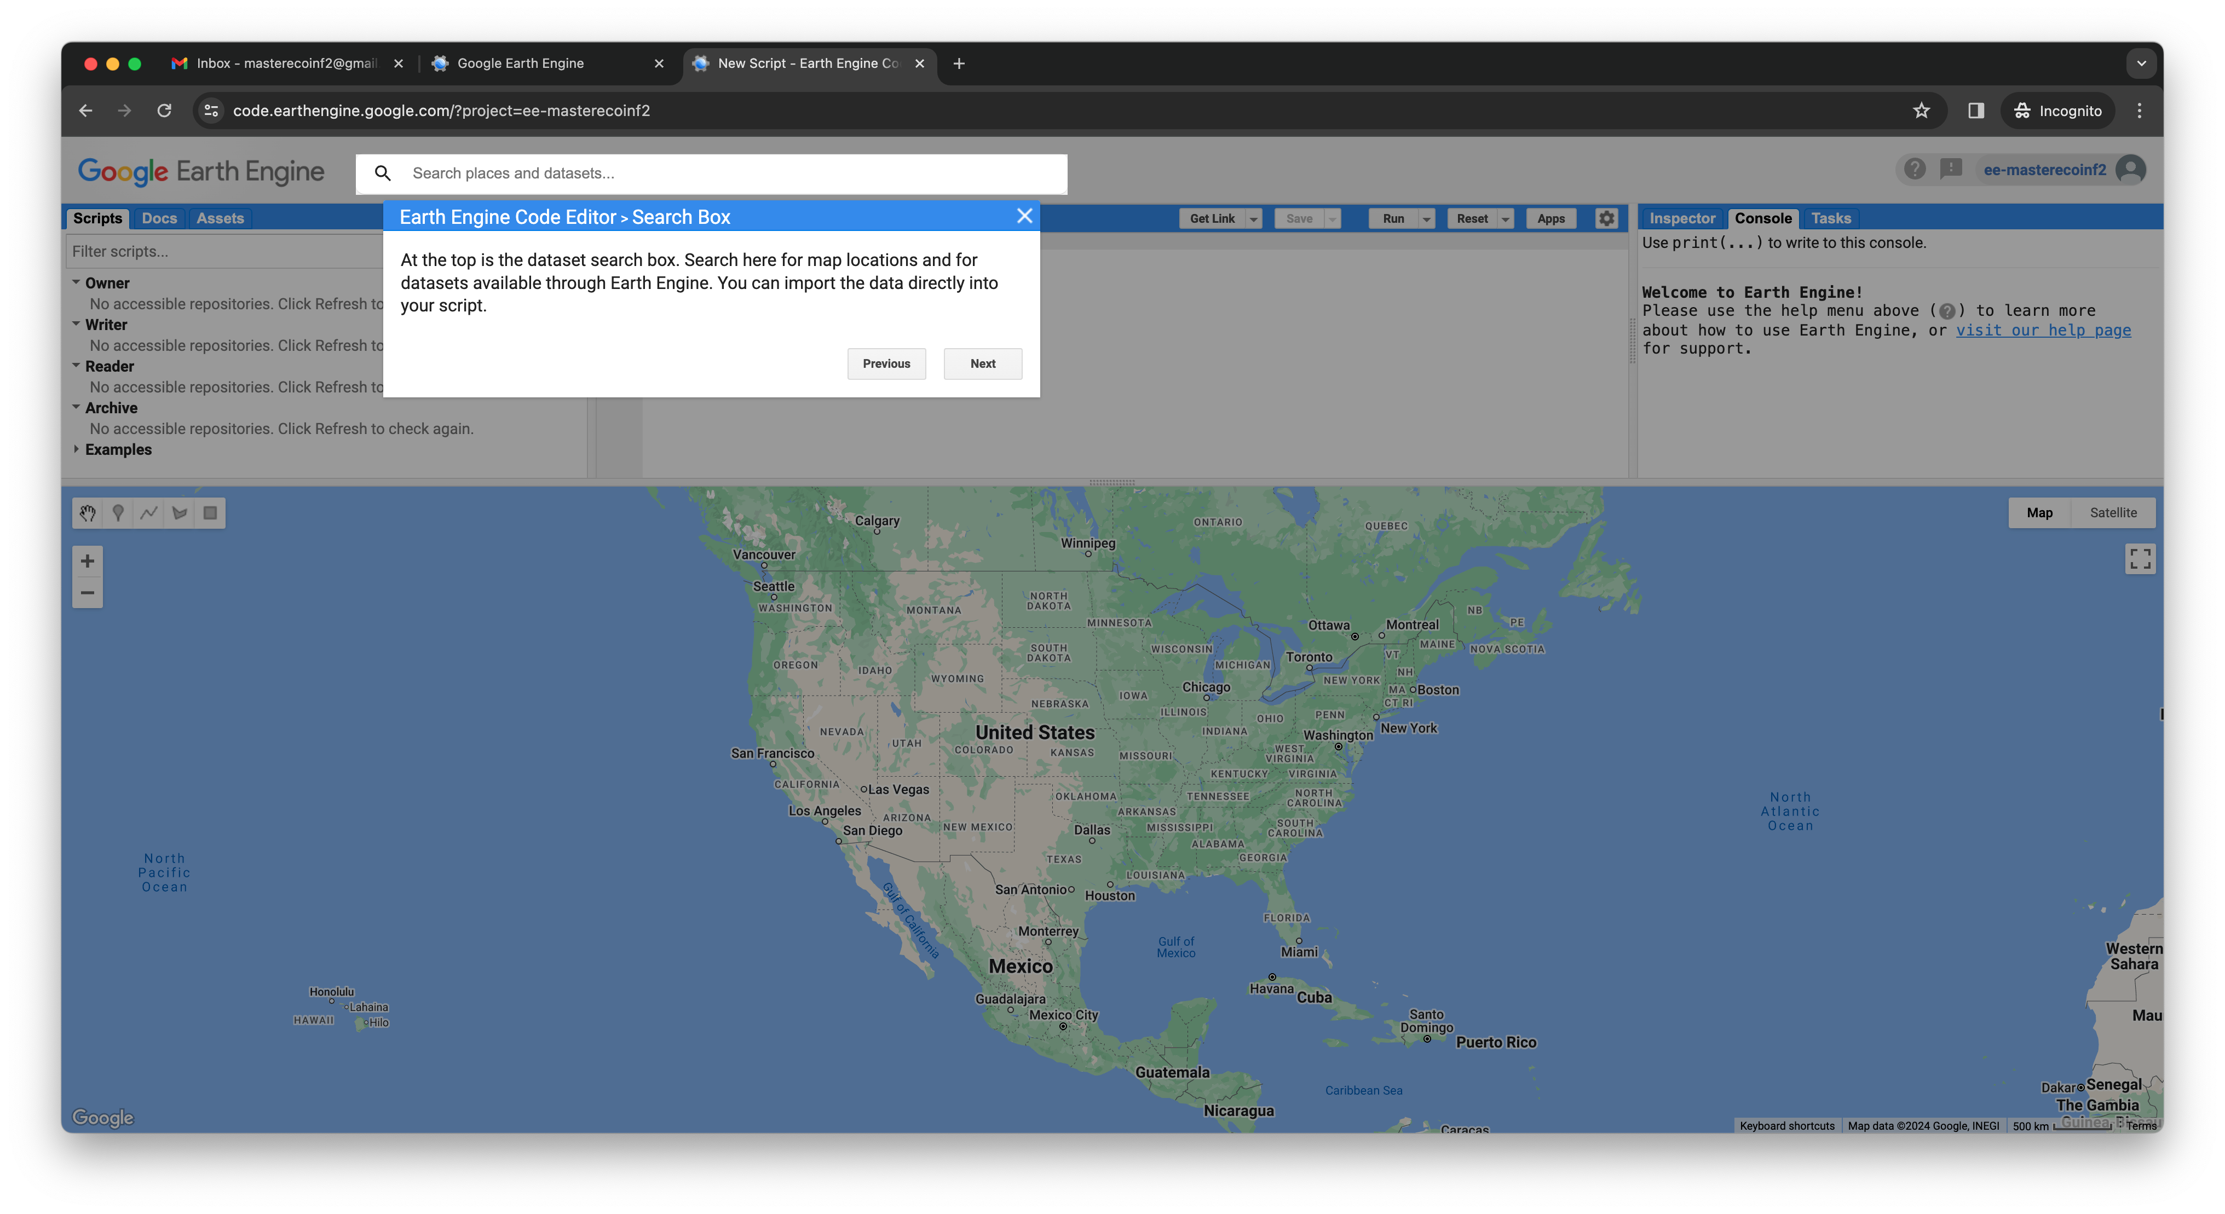The image size is (2225, 1214).
Task: Switch to the Docs tab
Action: click(x=159, y=218)
